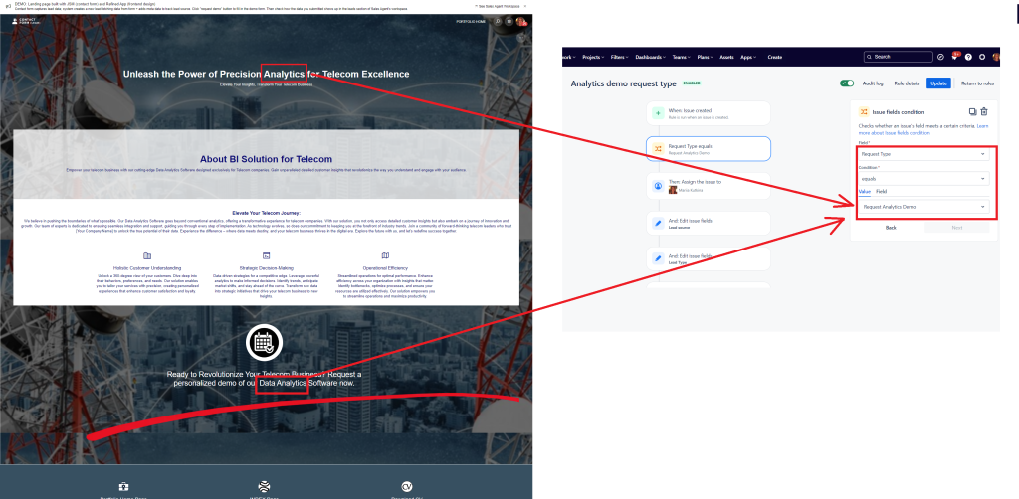Viewport: 1019px width, 499px height.
Task: Open Jira notifications bell
Action: pos(954,57)
